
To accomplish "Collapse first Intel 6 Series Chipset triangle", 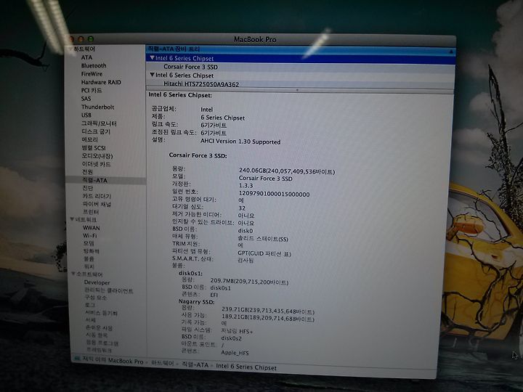I will pyautogui.click(x=152, y=58).
